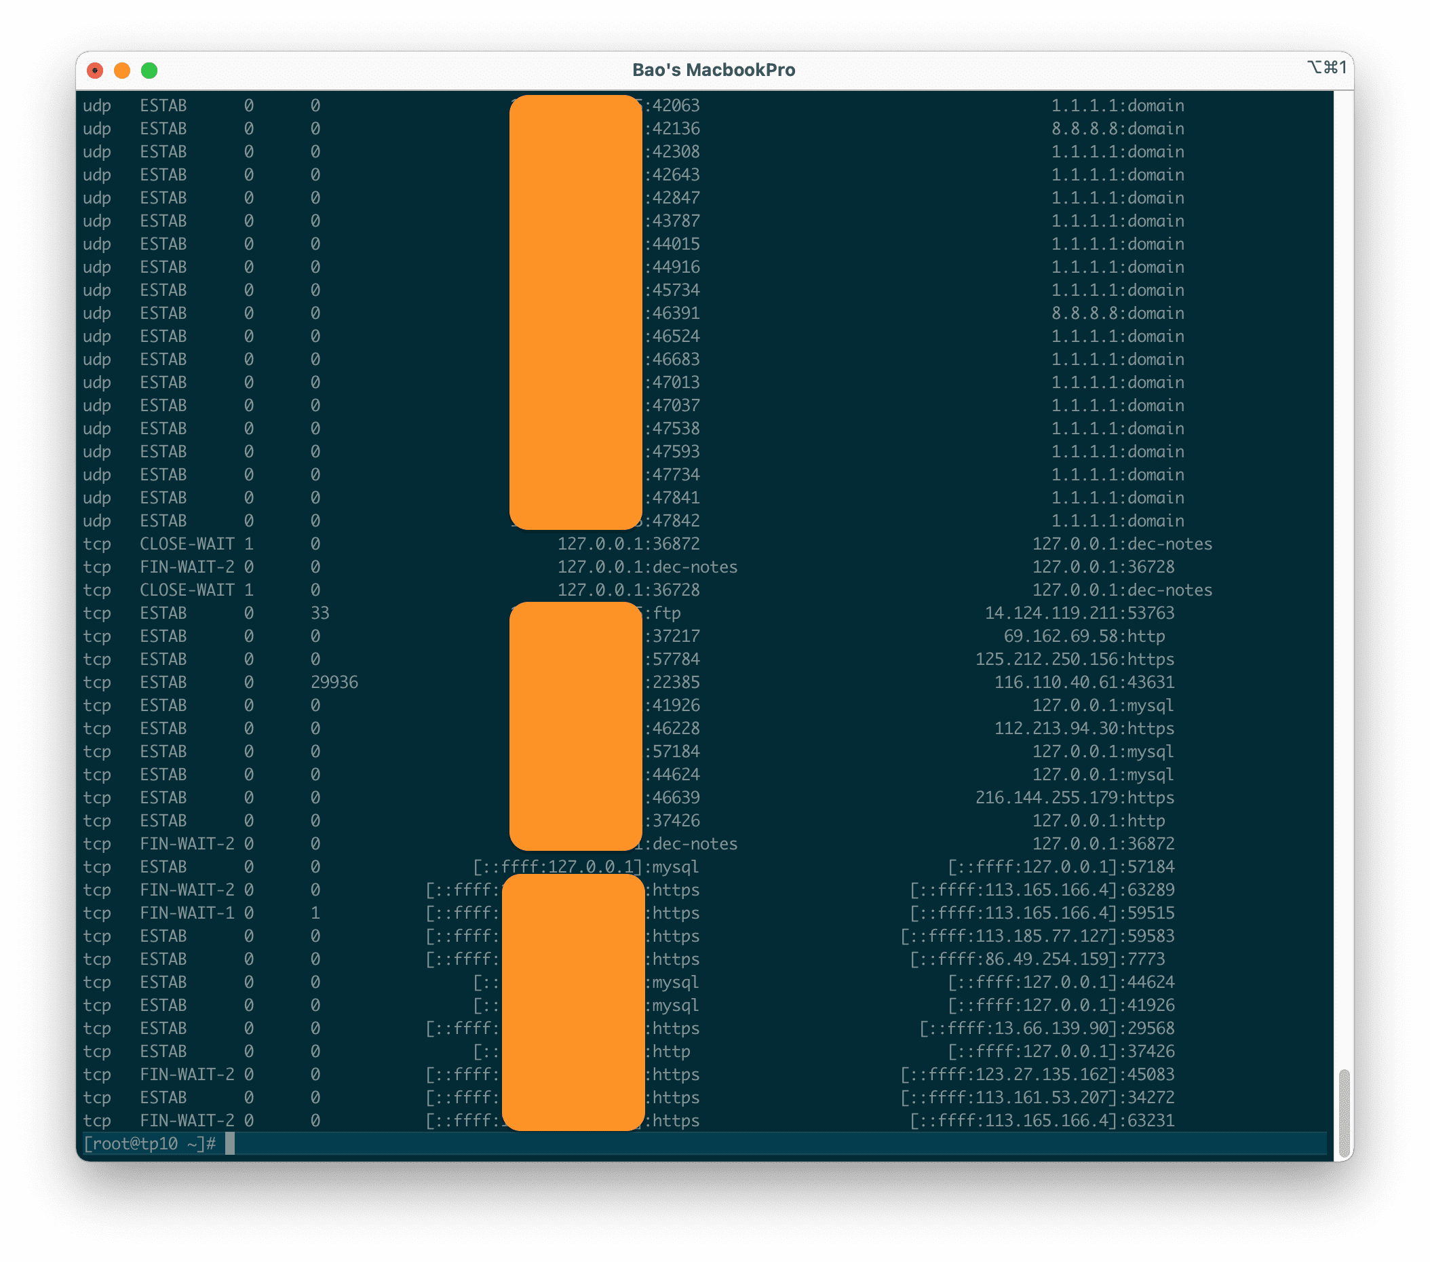Click the 14.124.119.211:53763 peer address
Screen dimensions: 1430x1262
tap(1079, 613)
